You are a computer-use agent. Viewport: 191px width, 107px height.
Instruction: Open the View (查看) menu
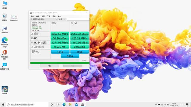click(43, 16)
